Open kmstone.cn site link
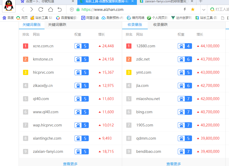The width and height of the screenshot is (229, 166). tap(43, 59)
